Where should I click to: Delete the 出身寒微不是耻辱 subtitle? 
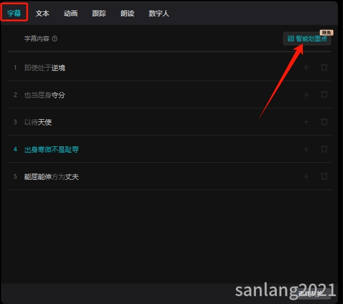tap(324, 149)
